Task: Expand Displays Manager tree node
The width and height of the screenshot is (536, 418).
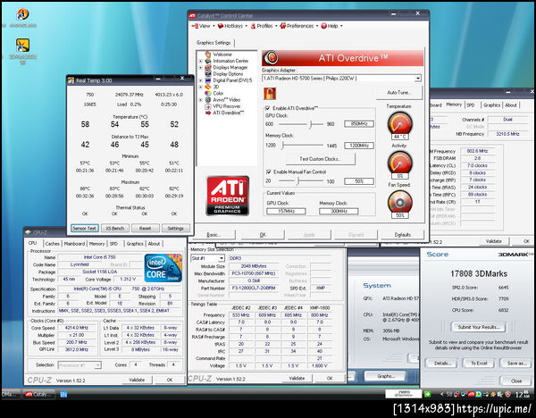Action: (201, 67)
